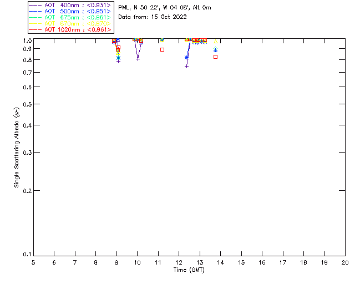The width and height of the screenshot is (355, 284).
Task: Click the purple plus marker at hour 10 dip
Action: tap(138, 59)
